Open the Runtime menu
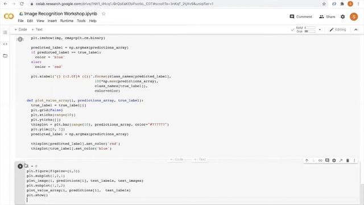Screen dimensions: 364x205 coord(67,21)
